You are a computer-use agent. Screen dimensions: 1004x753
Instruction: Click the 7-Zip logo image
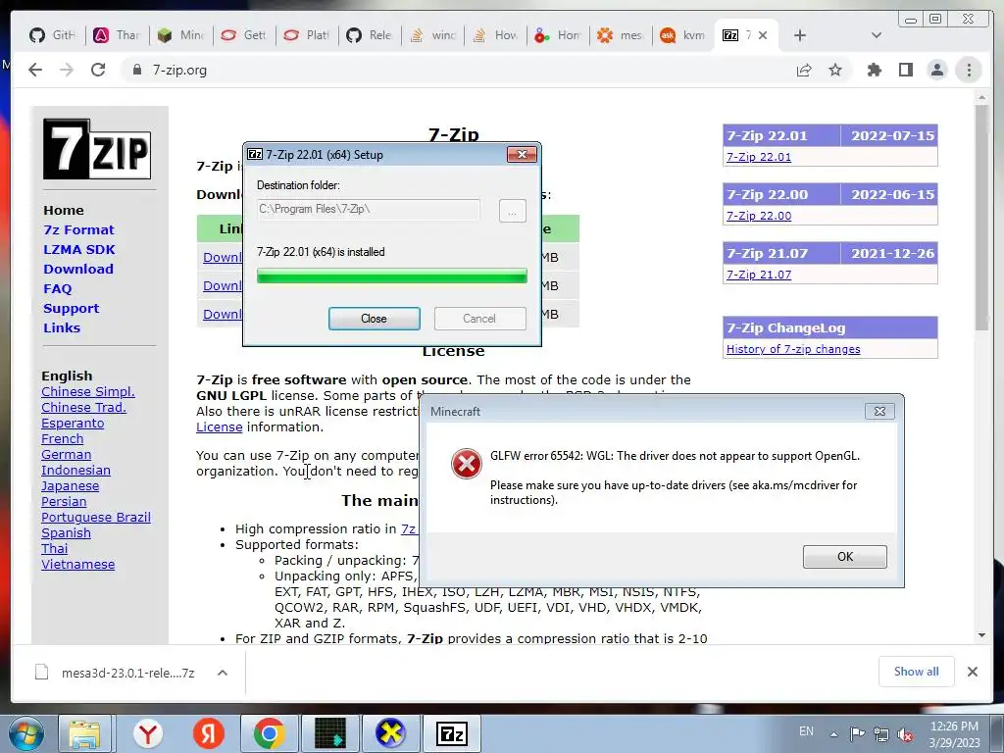(97, 149)
